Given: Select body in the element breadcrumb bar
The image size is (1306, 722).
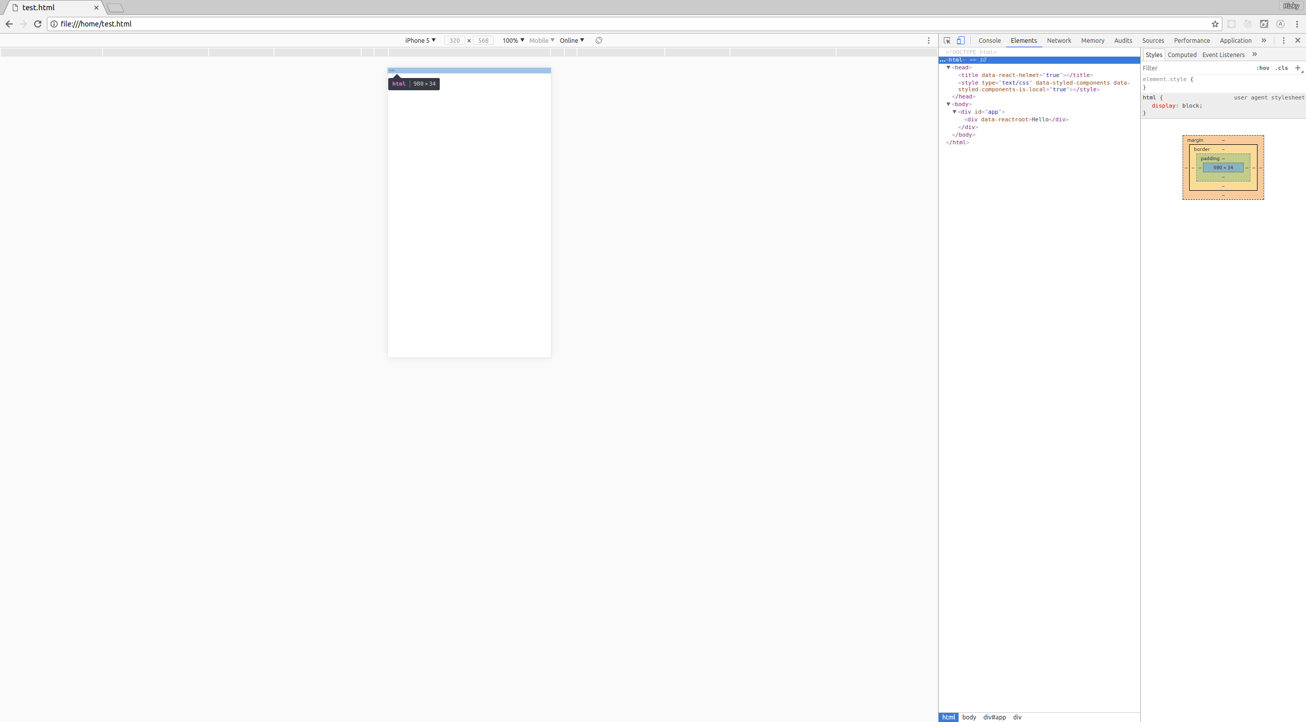Looking at the screenshot, I should tap(969, 716).
